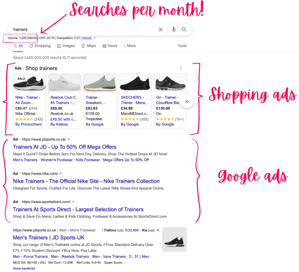Open the On - Trainer - Cloudflow listing

pyautogui.click(x=168, y=100)
